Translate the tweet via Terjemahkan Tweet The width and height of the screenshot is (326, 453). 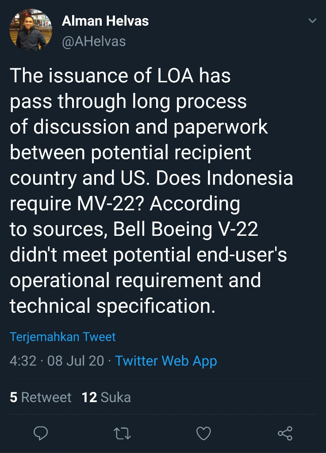(x=63, y=337)
